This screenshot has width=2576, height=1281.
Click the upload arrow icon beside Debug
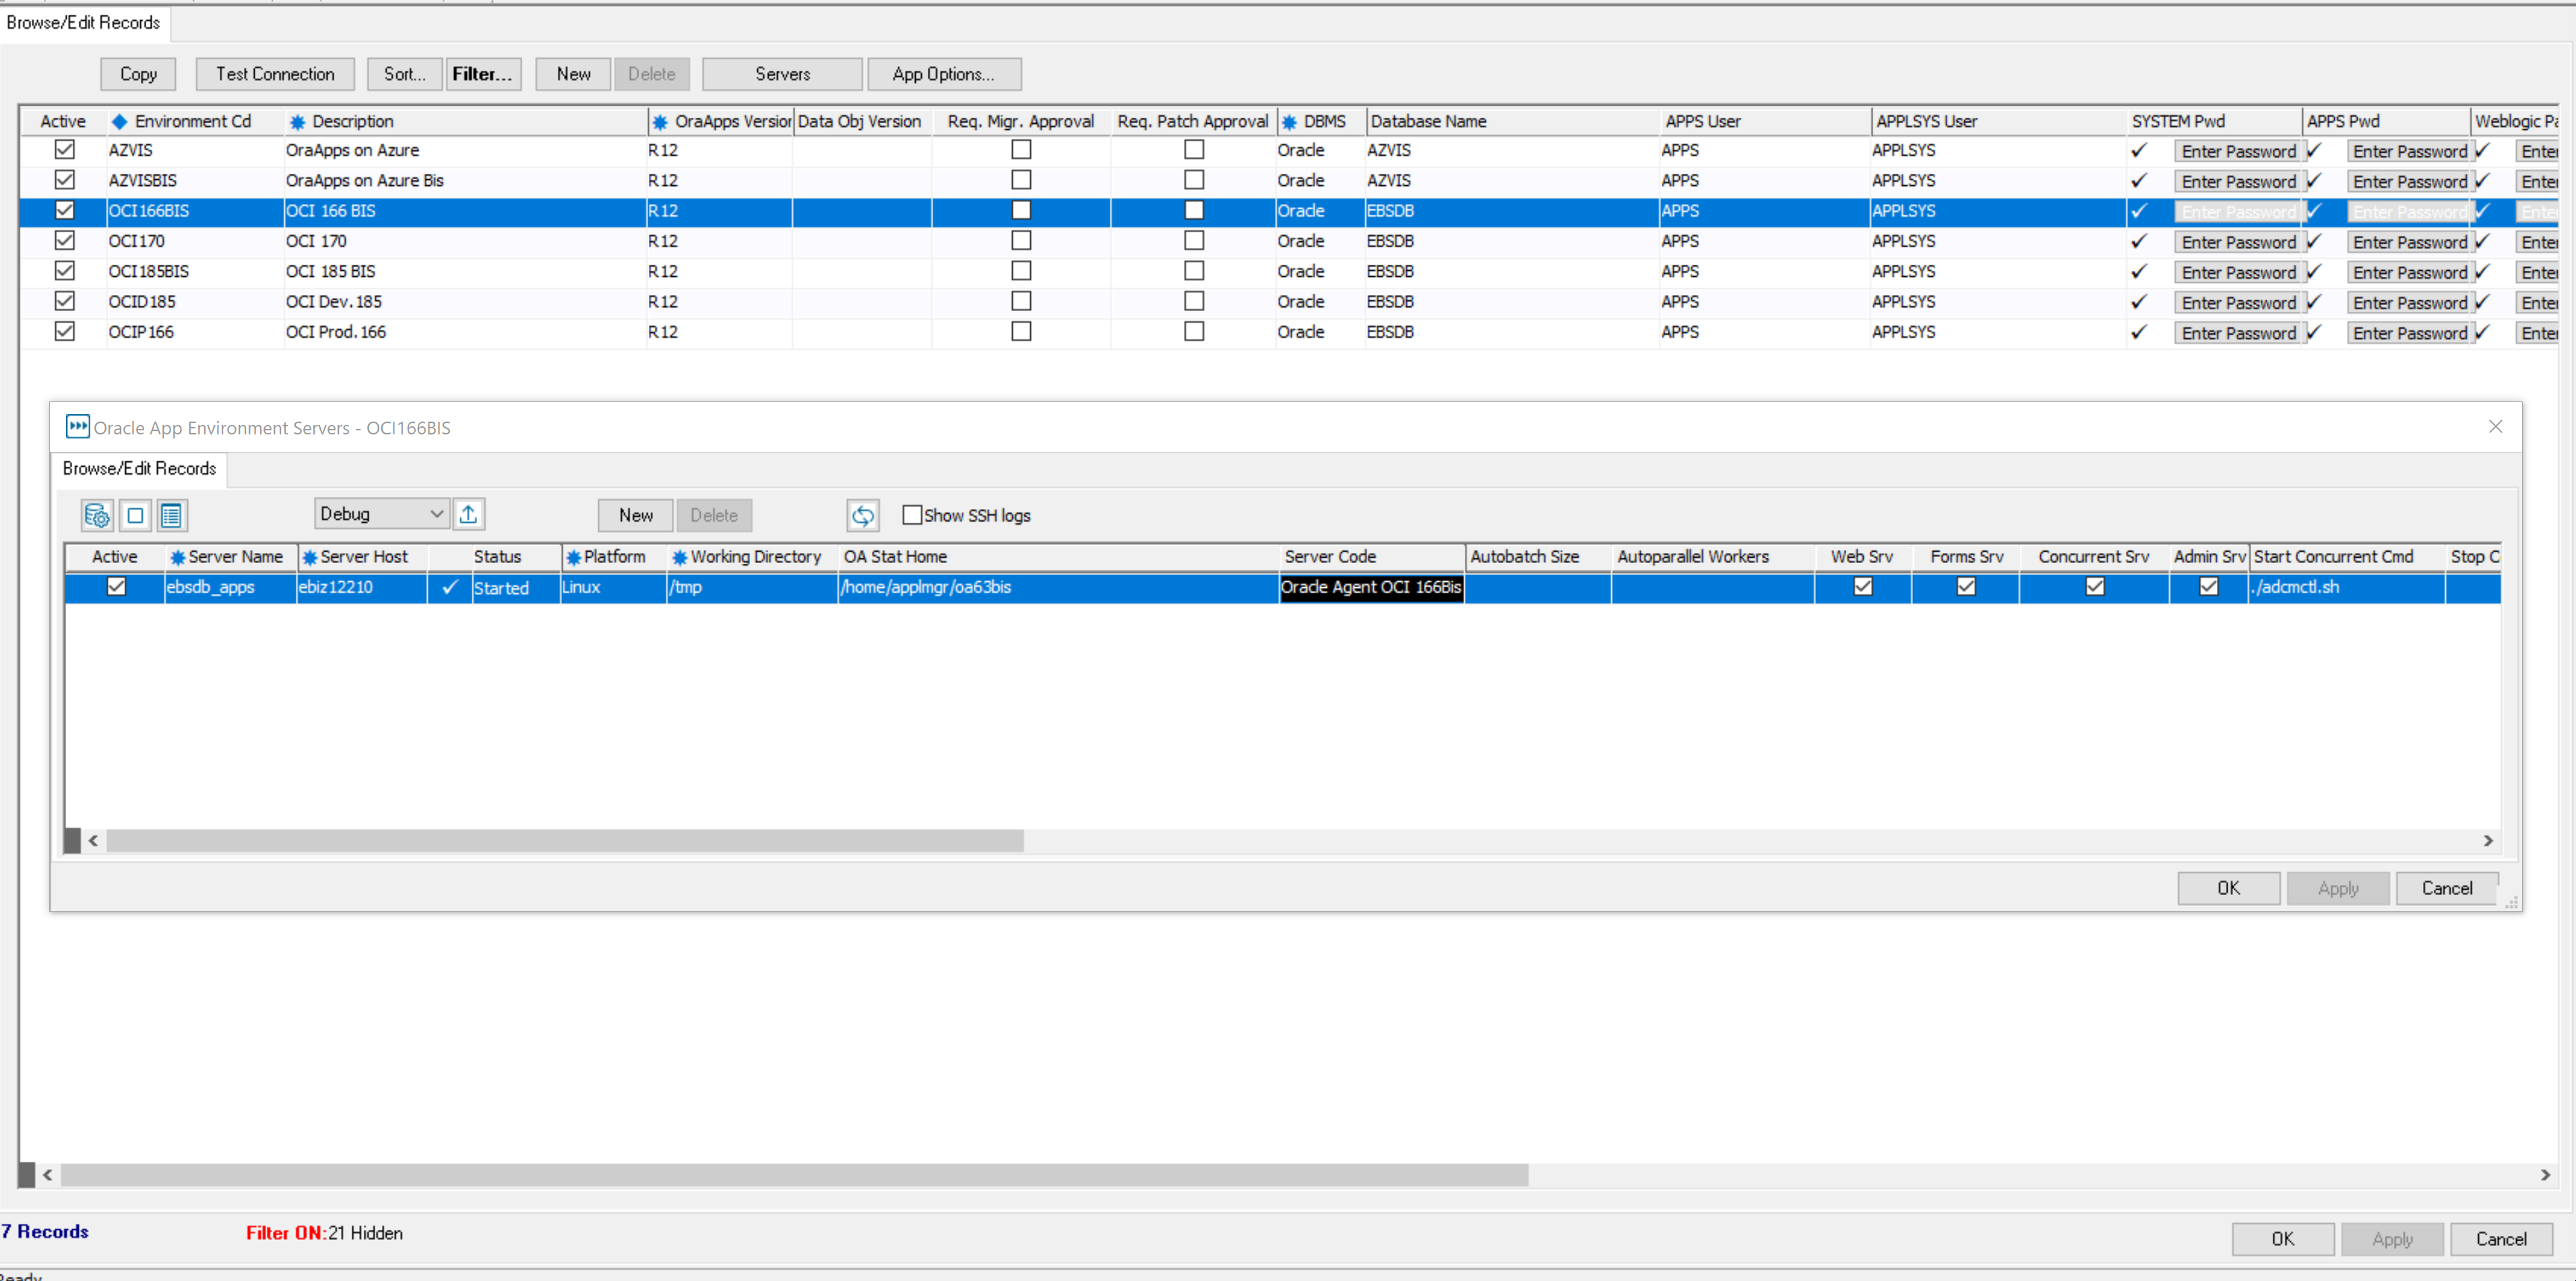pyautogui.click(x=468, y=515)
